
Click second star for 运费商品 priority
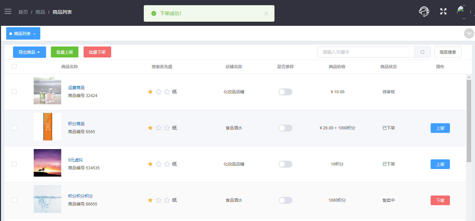click(159, 92)
